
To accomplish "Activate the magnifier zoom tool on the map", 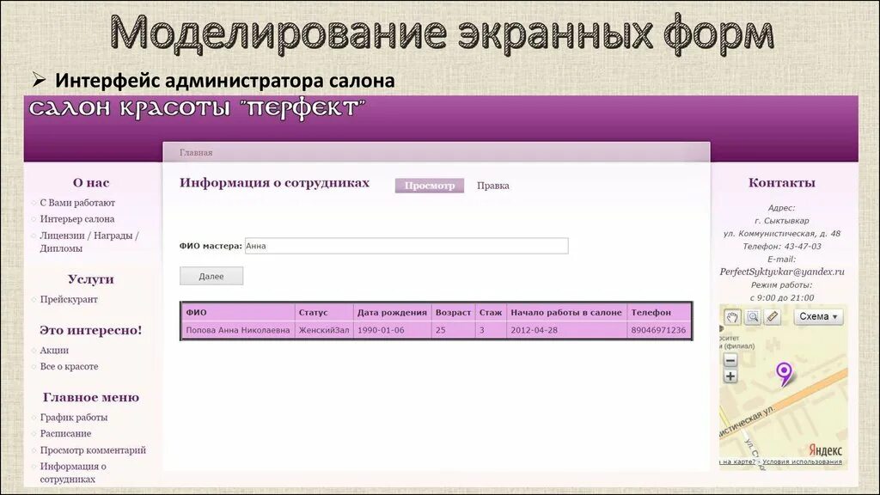I will (x=754, y=316).
